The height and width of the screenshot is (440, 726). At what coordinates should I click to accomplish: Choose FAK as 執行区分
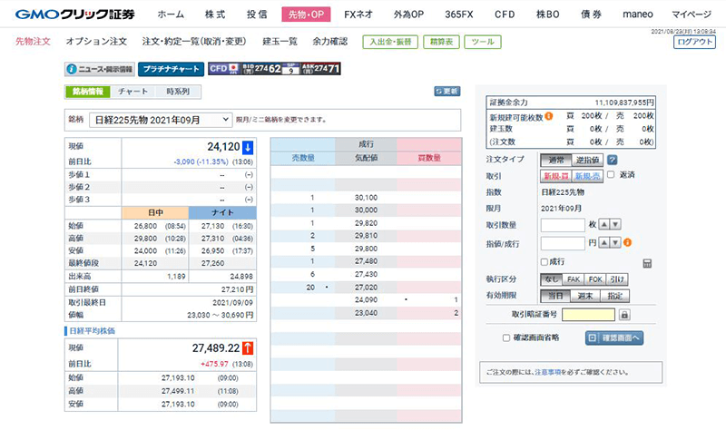pos(574,279)
